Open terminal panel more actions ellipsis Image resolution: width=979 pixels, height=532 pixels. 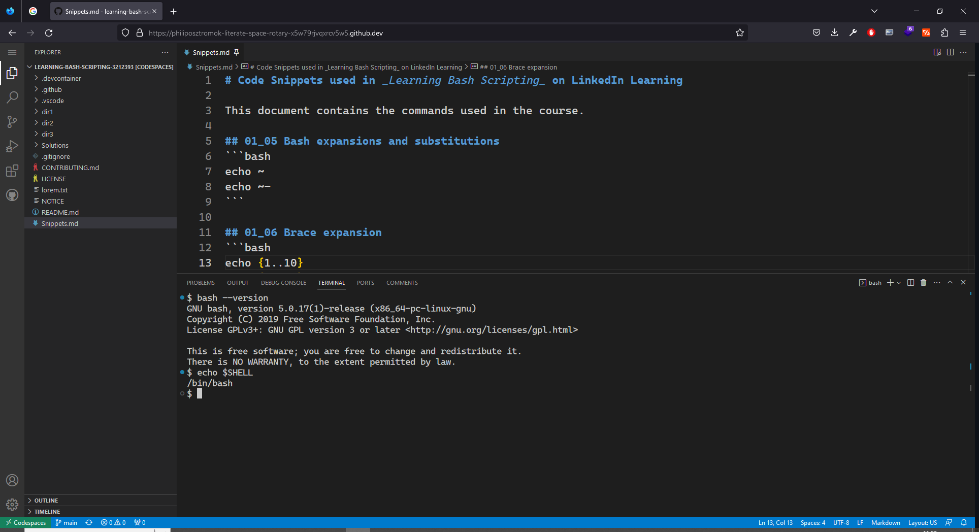tap(937, 283)
